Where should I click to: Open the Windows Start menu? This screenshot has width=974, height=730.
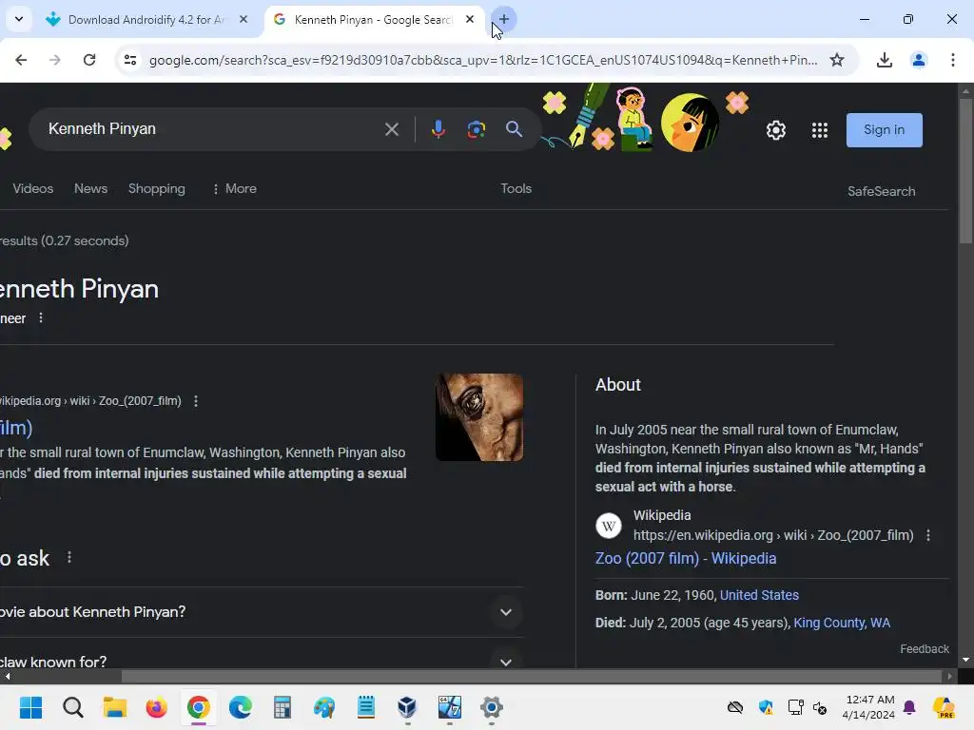(30, 707)
